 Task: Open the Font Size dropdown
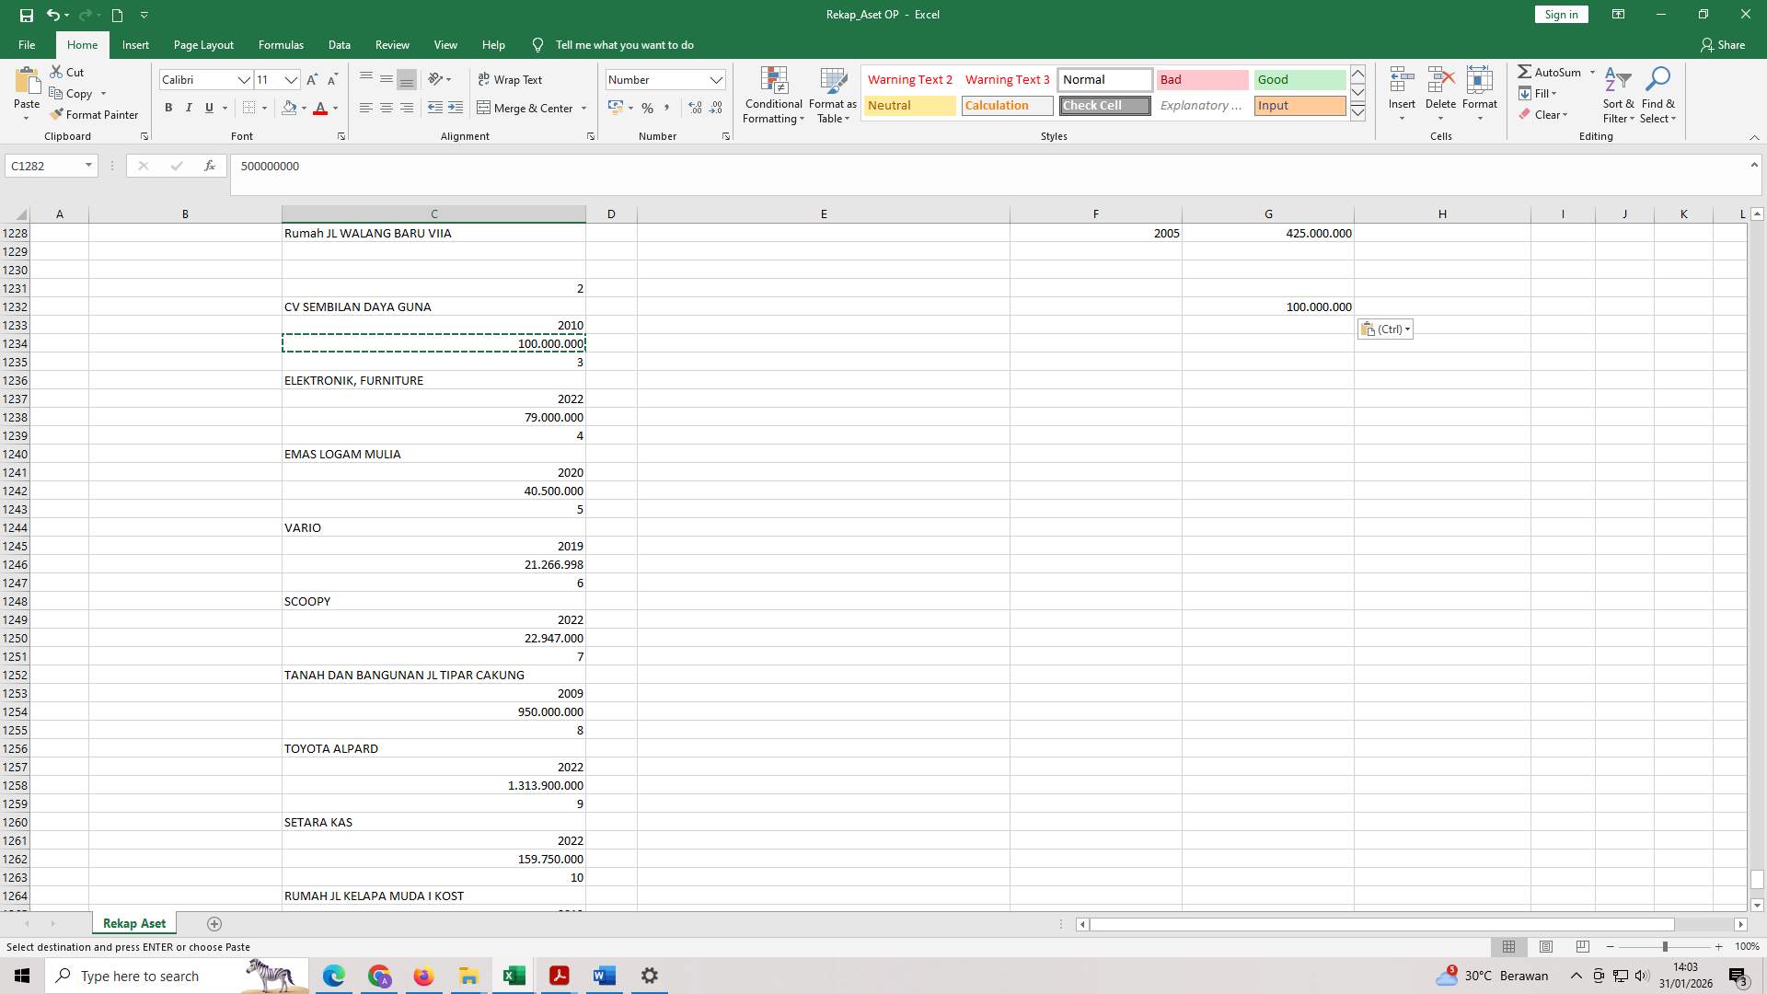291,79
